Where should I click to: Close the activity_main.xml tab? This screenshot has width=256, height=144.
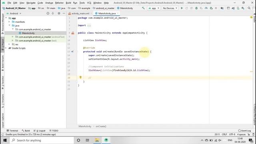pyautogui.click(x=91, y=13)
